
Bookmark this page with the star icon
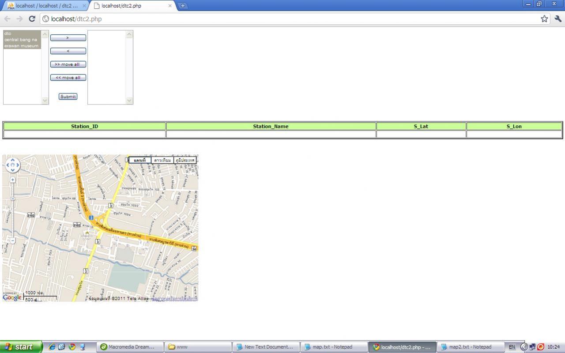coord(544,19)
